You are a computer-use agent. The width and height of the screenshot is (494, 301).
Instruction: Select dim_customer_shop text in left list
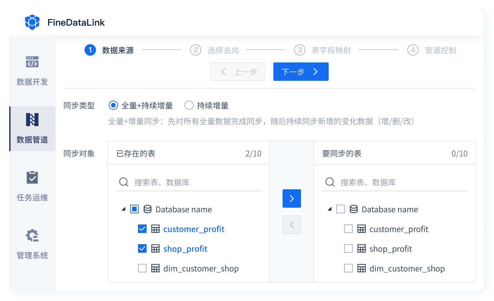coord(201,268)
